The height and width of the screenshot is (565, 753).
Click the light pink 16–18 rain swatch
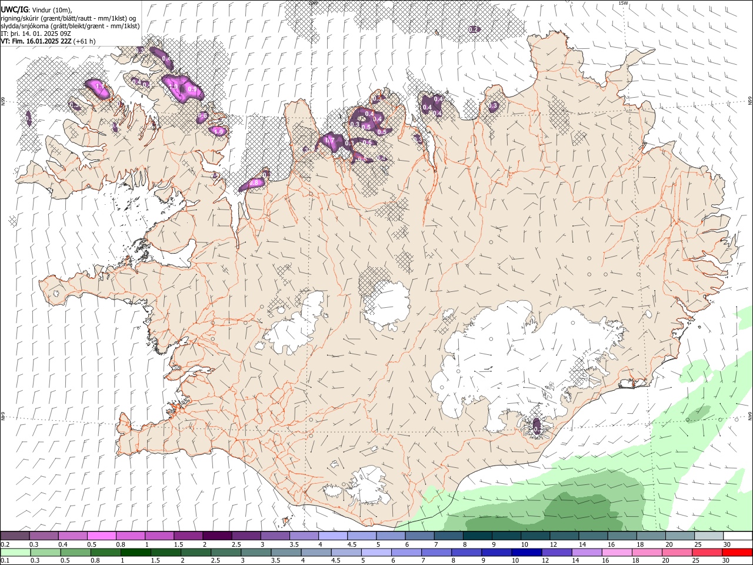(617, 552)
